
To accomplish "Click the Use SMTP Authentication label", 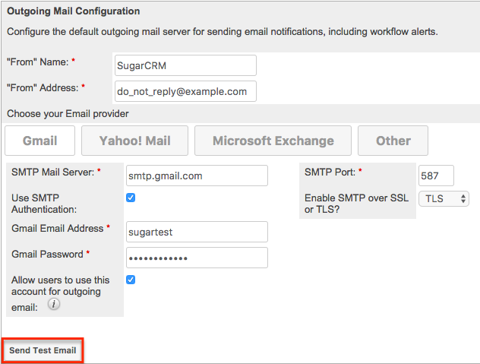I will click(44, 204).
